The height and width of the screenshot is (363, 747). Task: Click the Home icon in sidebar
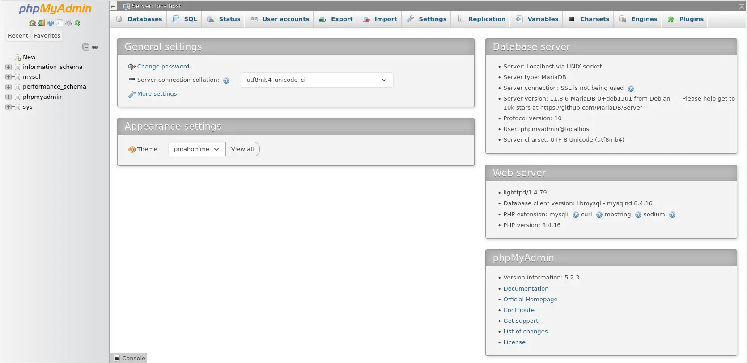point(32,23)
